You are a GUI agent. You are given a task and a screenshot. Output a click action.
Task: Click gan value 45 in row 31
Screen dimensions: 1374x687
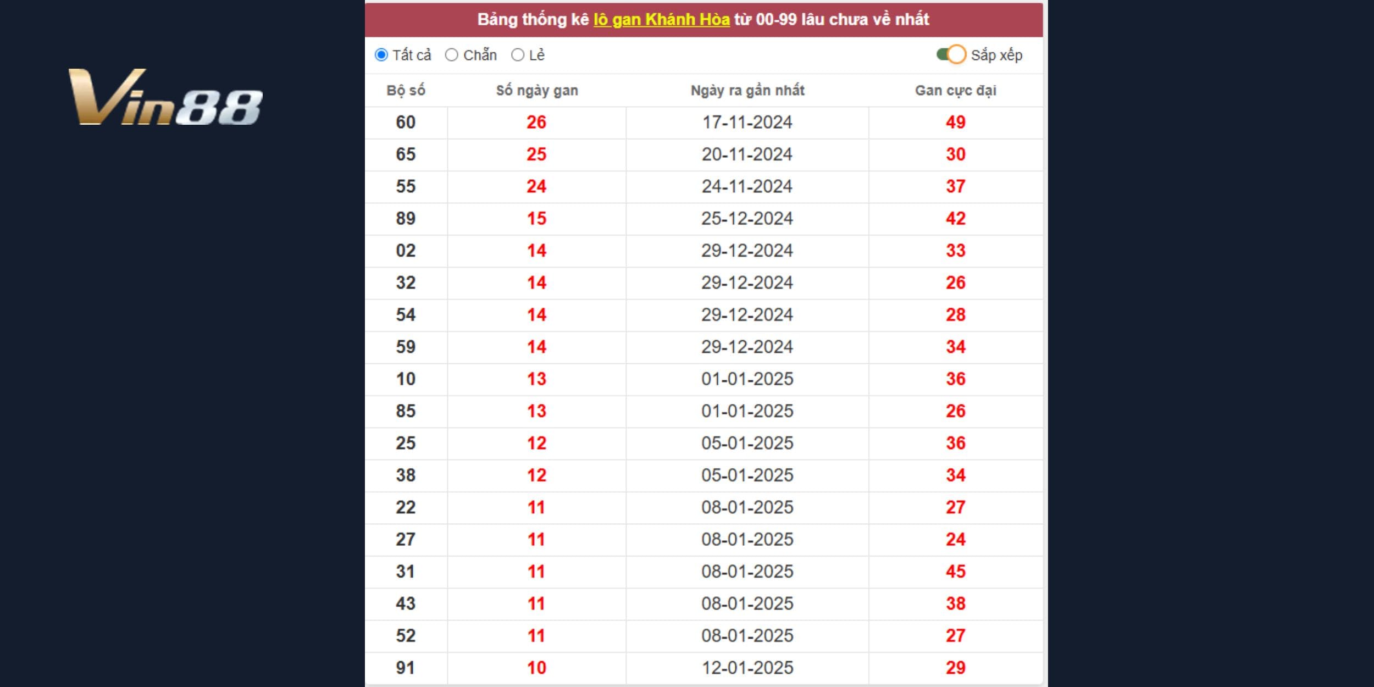click(x=955, y=572)
